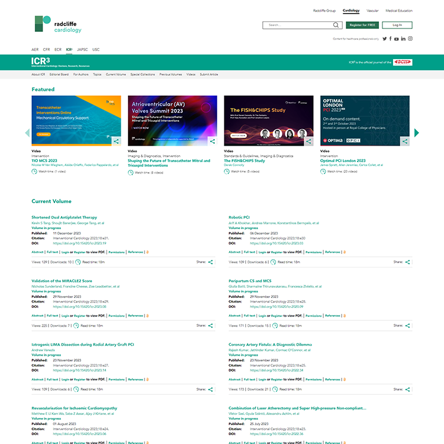Open Shortened Dual Antiplatelet Therapy article

(x=65, y=217)
